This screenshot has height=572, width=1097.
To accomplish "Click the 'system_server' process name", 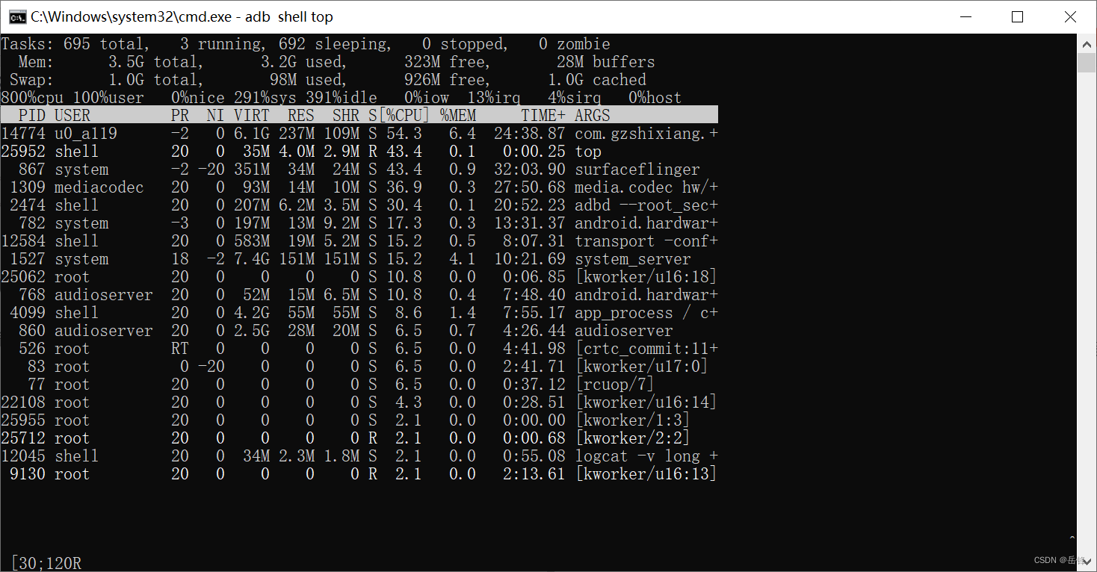I will (x=633, y=259).
